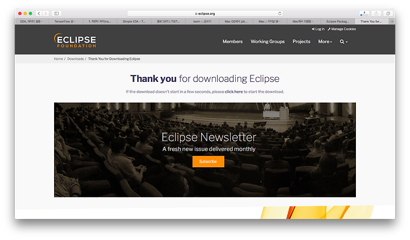Open the Safari share button
The image size is (410, 240).
click(x=376, y=13)
